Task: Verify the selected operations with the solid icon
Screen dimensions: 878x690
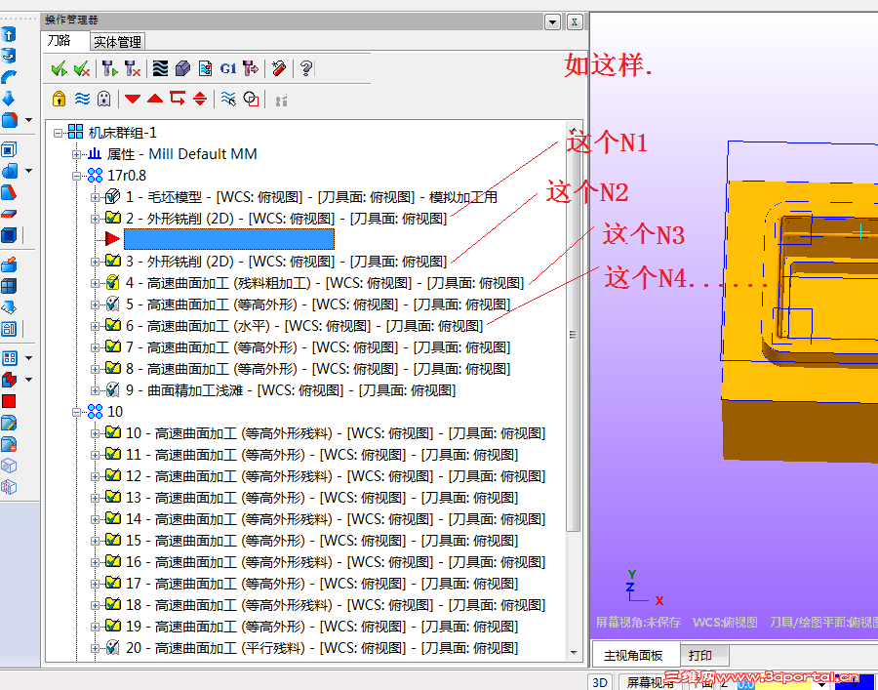Action: [x=182, y=69]
